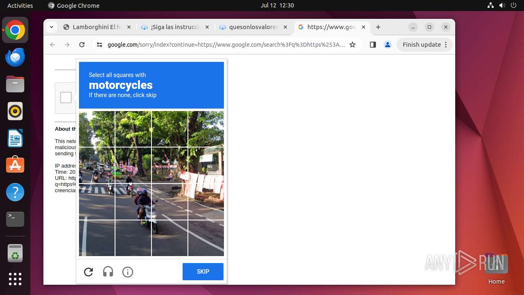Go back to previous page

[52, 45]
